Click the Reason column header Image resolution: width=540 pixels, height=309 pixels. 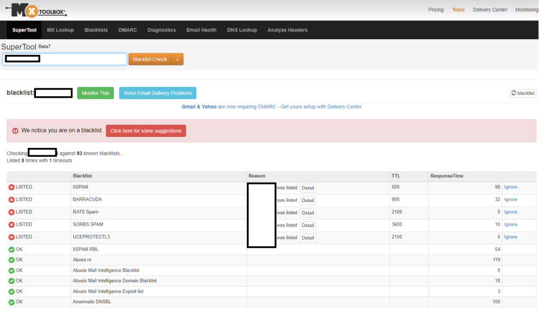coord(257,176)
